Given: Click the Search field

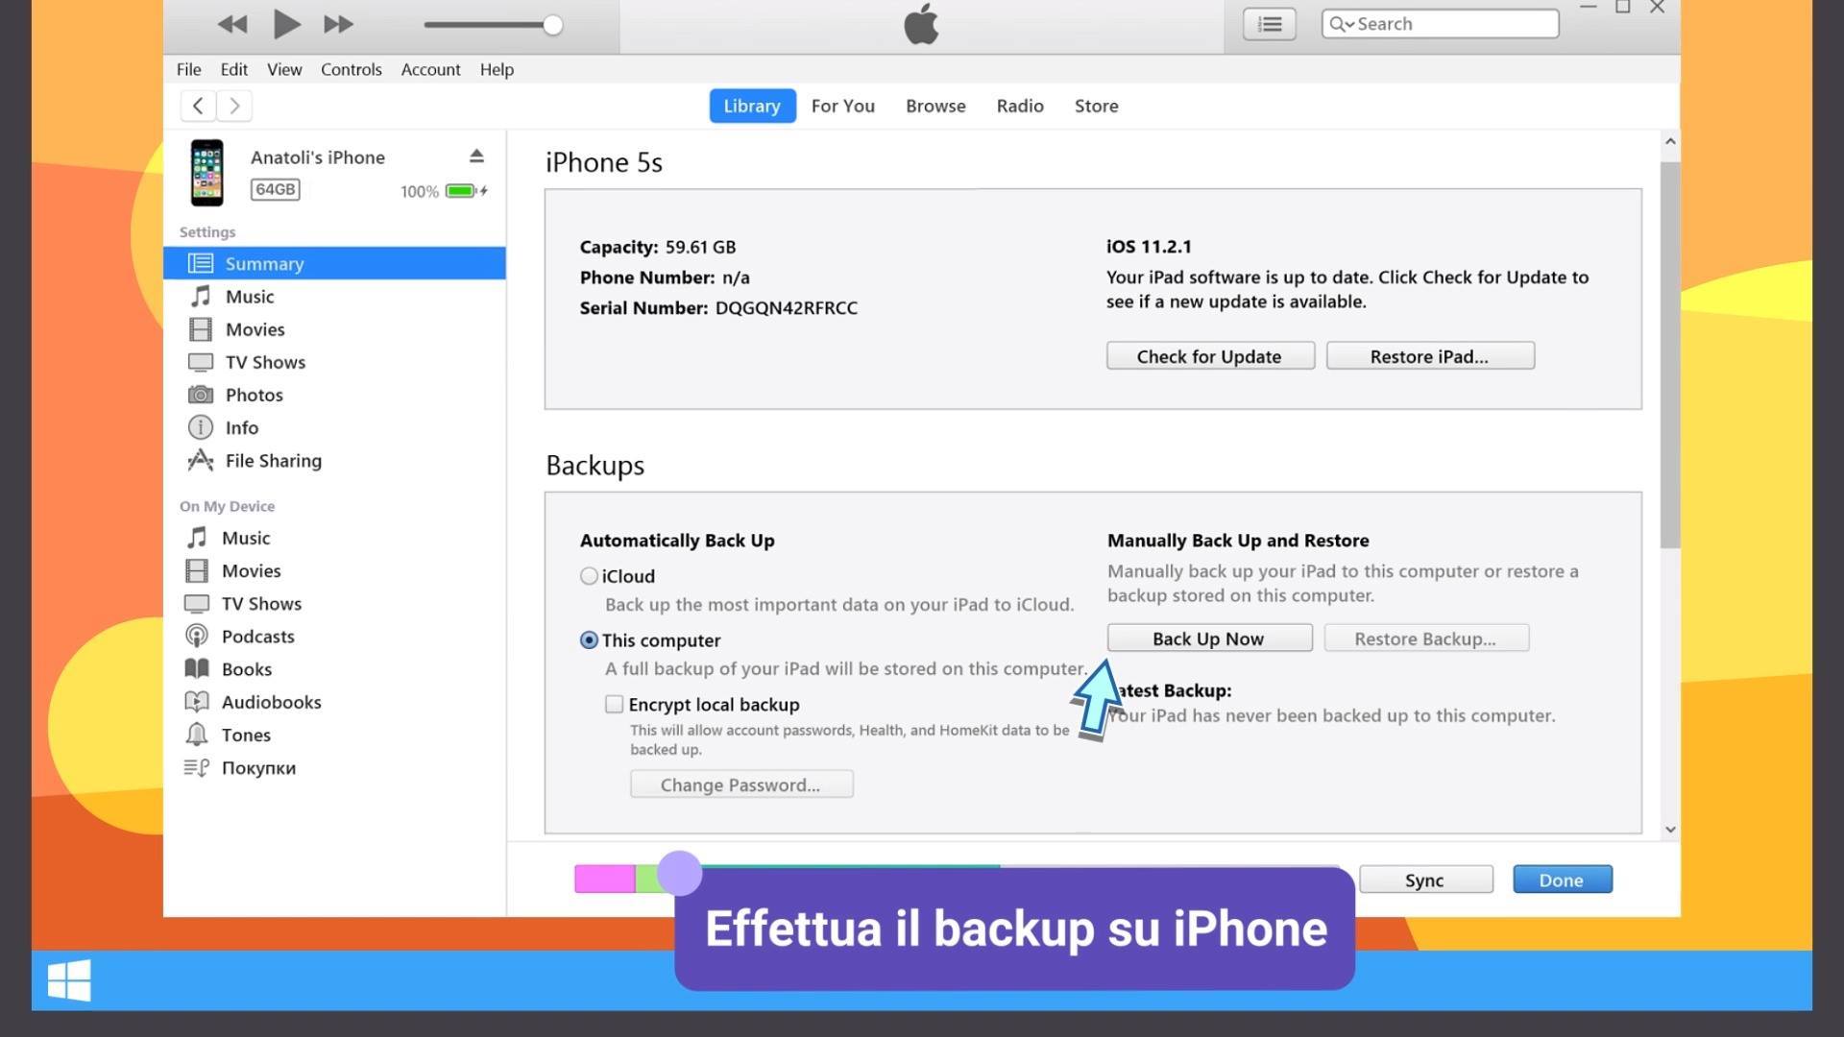Looking at the screenshot, I should tap(1440, 24).
